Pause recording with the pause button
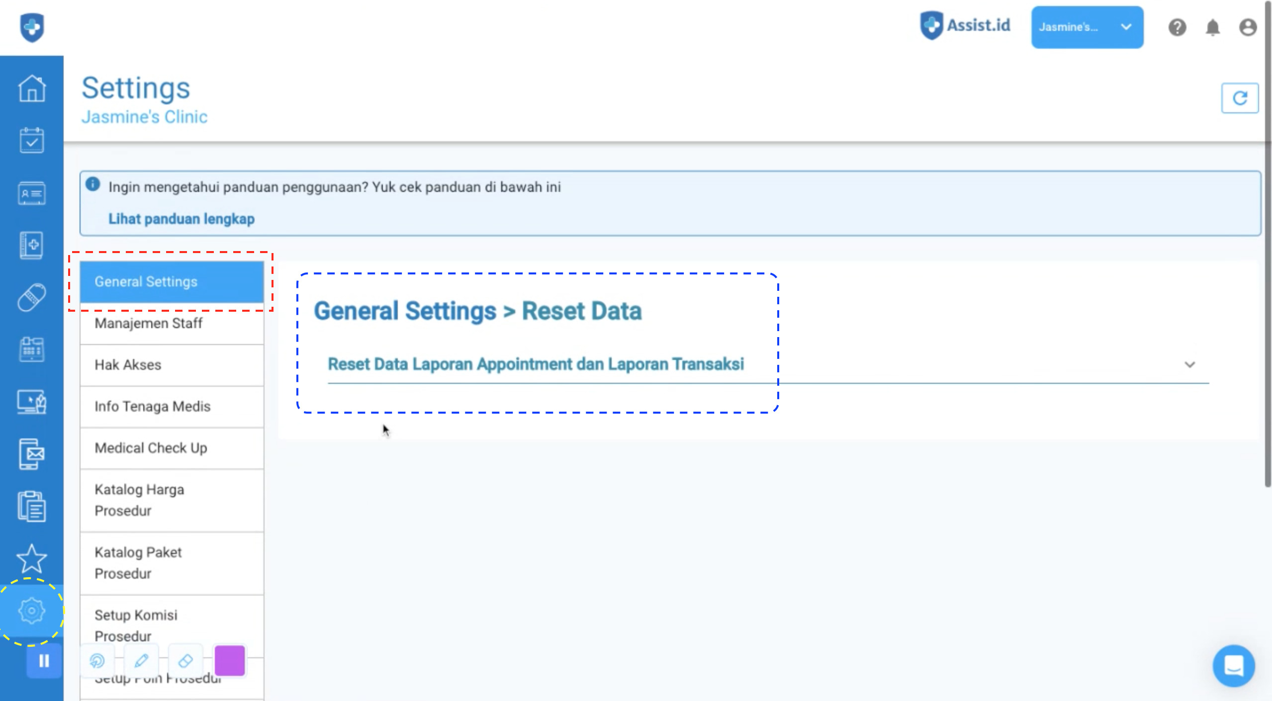 pyautogui.click(x=44, y=661)
